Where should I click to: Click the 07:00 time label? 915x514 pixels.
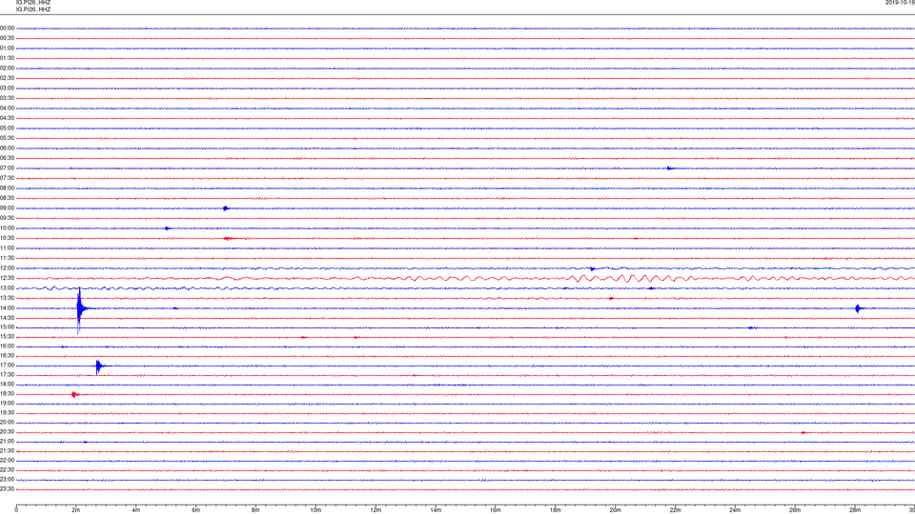tap(7, 168)
